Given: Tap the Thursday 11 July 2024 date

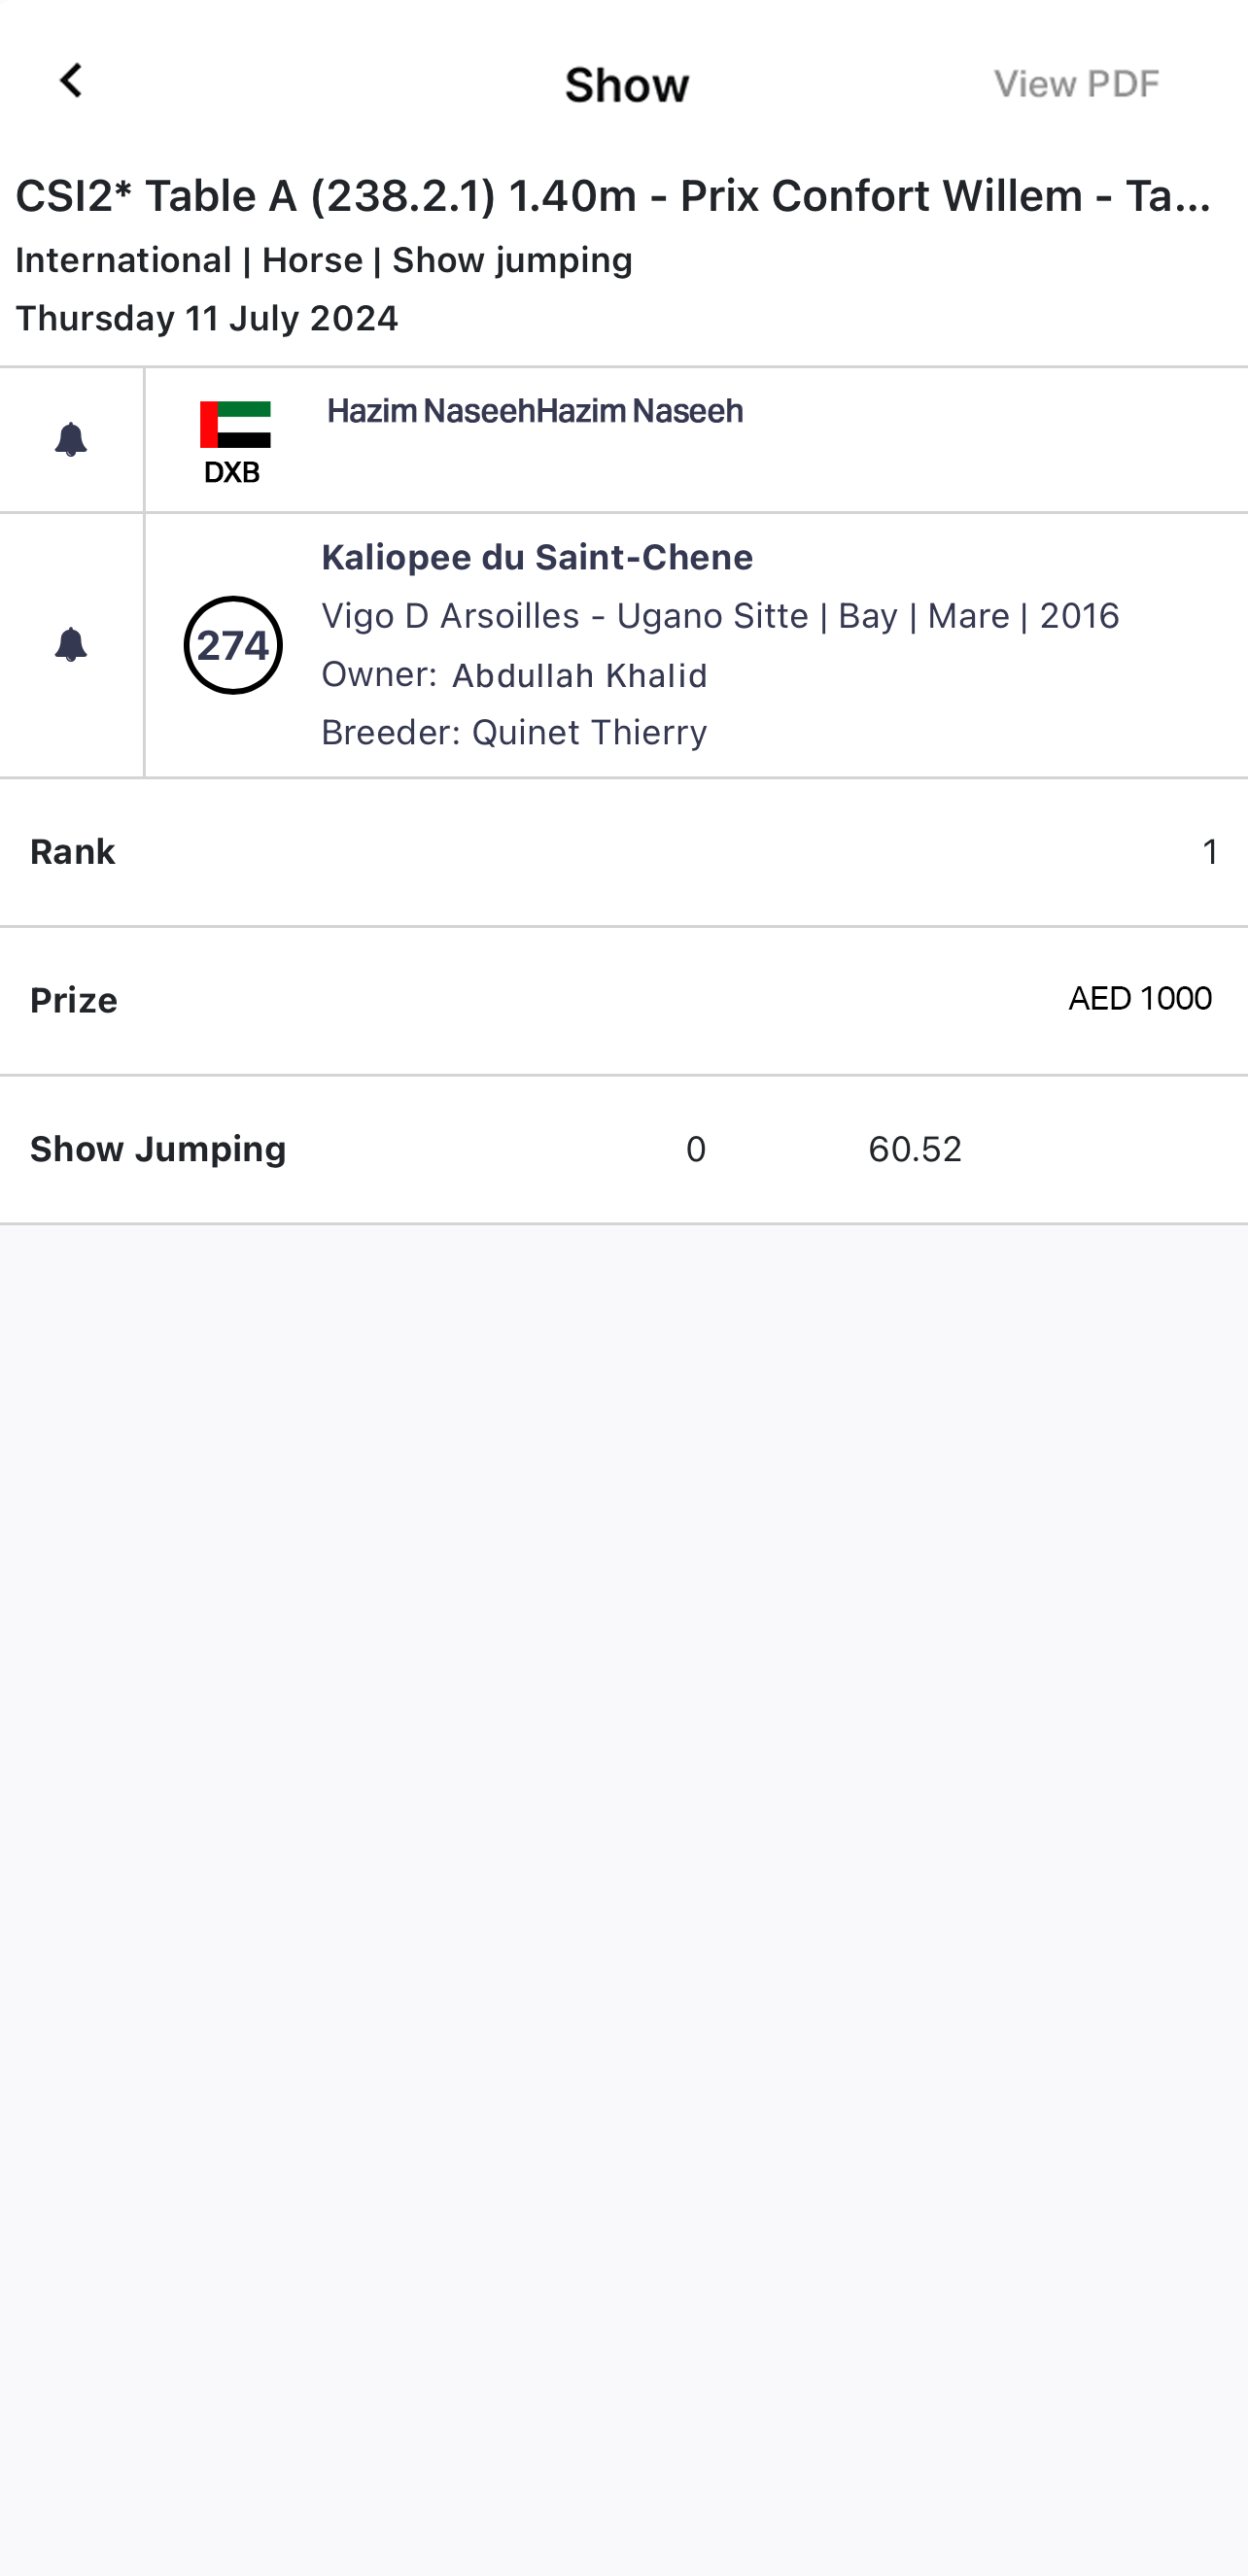Looking at the screenshot, I should [x=207, y=319].
